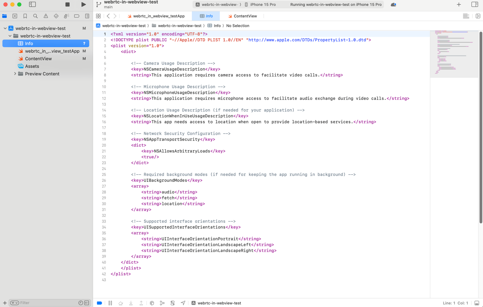The width and height of the screenshot is (483, 307).
Task: Expand the Preview Content folder
Action: tap(15, 74)
